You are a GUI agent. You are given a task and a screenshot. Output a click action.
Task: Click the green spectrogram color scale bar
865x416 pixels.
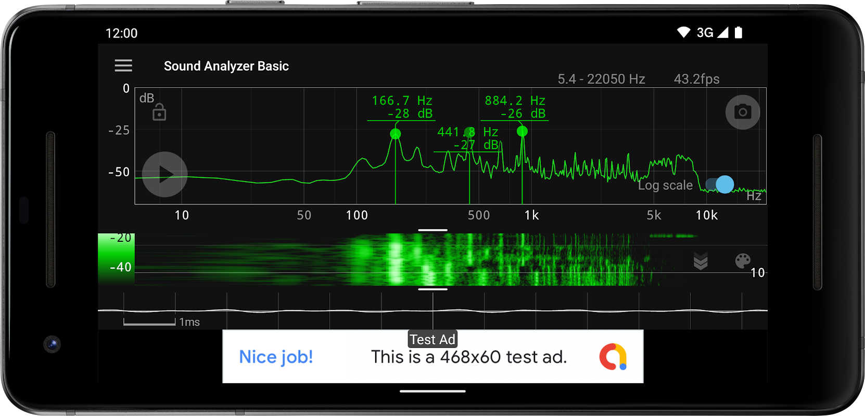117,258
